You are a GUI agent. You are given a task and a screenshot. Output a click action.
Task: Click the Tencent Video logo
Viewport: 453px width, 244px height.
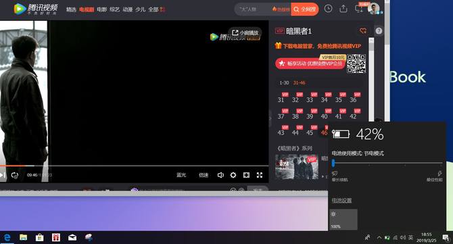point(36,9)
